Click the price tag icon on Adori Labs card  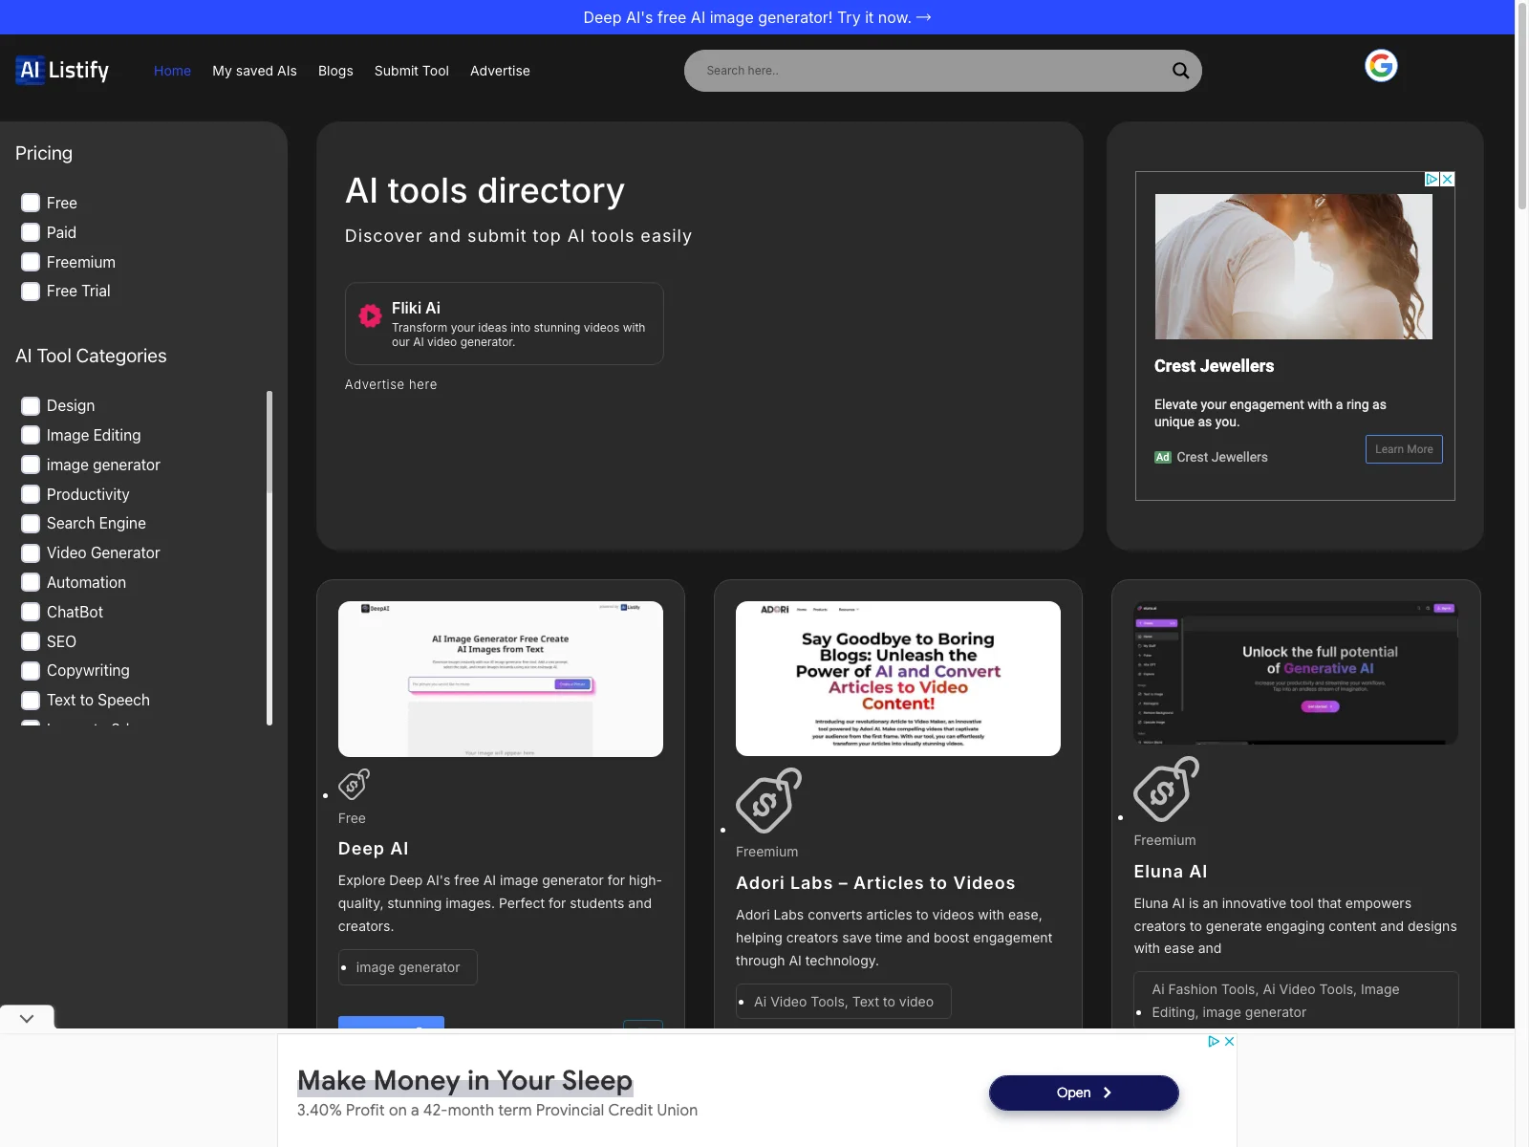[769, 800]
